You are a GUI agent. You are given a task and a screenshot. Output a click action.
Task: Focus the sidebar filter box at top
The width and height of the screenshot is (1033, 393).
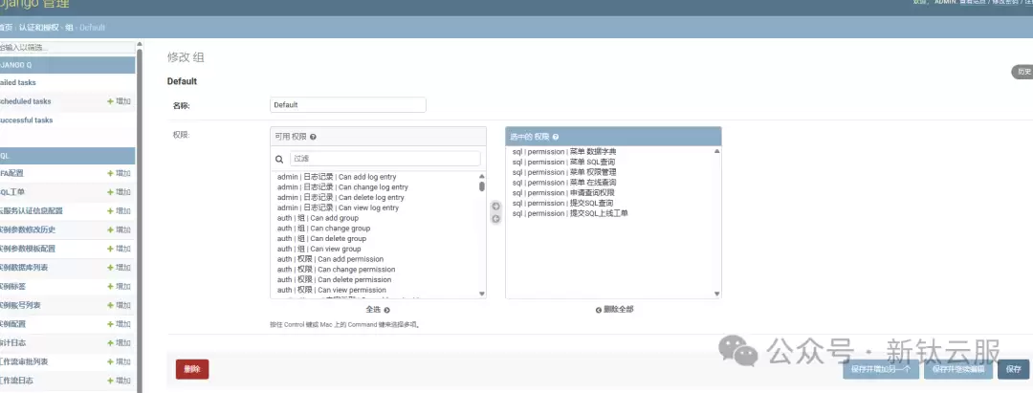(67, 48)
